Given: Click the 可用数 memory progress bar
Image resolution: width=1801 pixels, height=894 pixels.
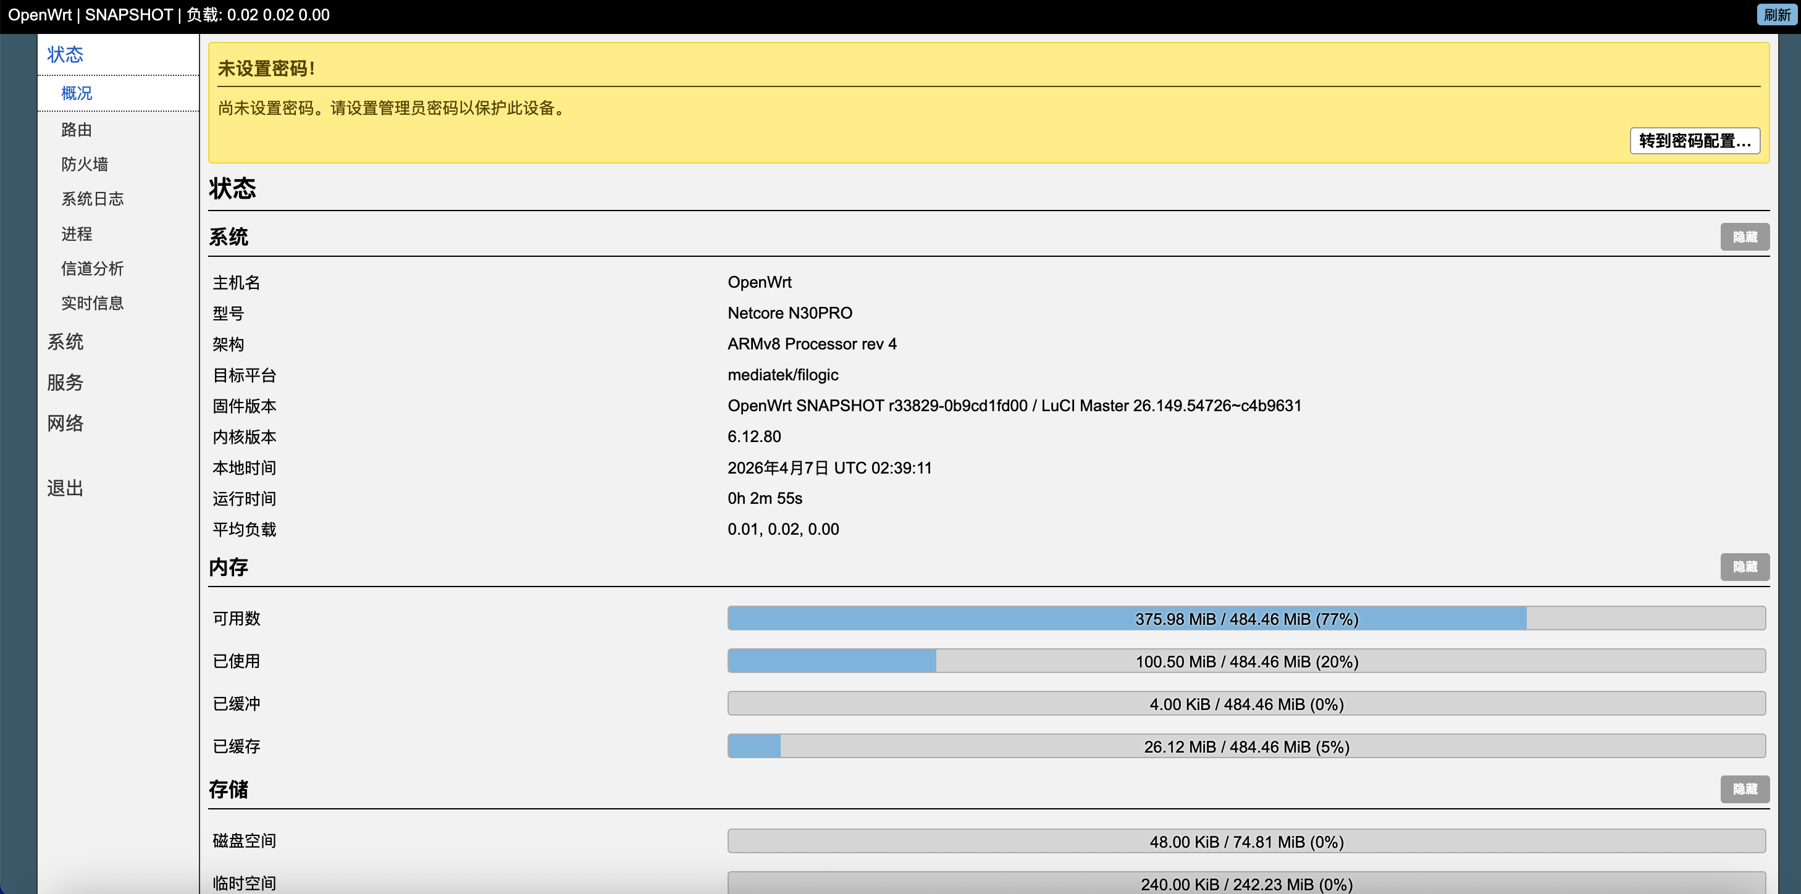Looking at the screenshot, I should pos(1246,619).
